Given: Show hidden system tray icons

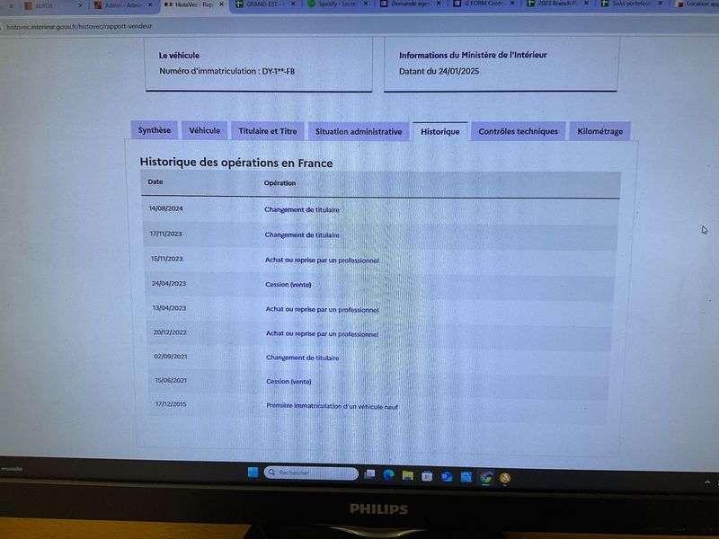Looking at the screenshot, I should [x=707, y=482].
